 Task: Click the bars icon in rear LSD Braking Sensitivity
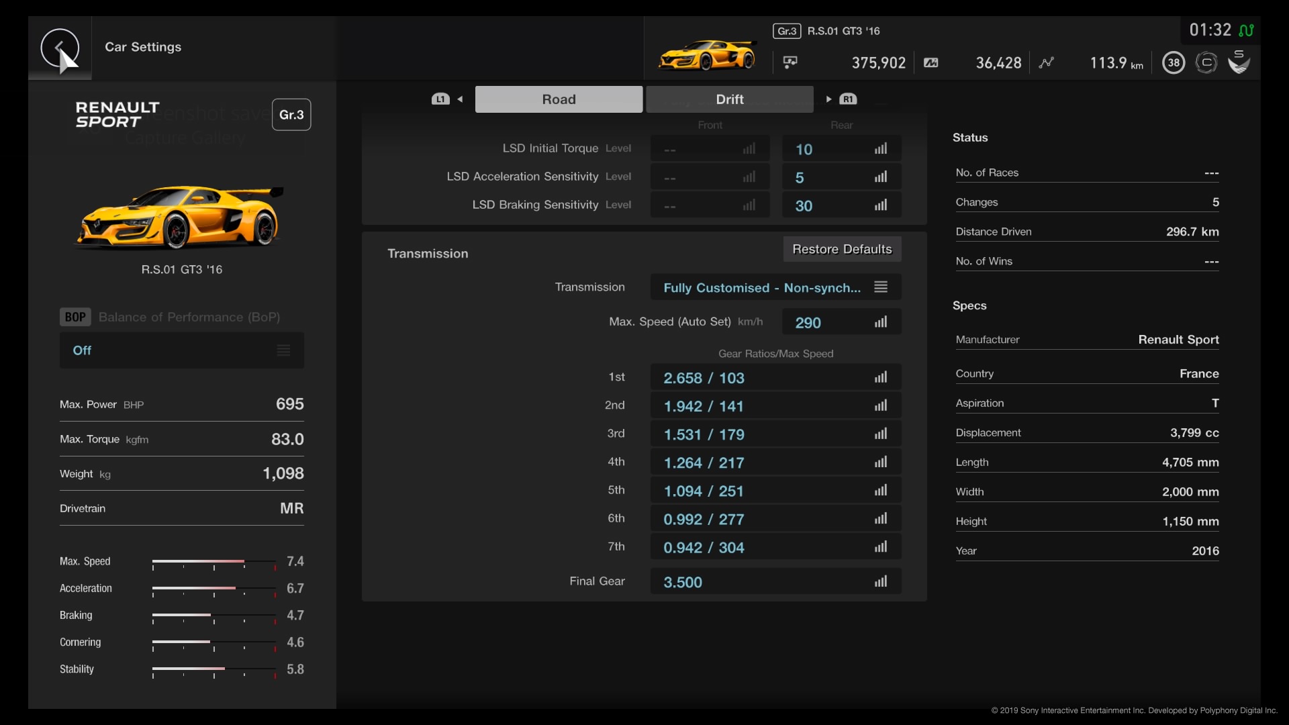pyautogui.click(x=881, y=205)
